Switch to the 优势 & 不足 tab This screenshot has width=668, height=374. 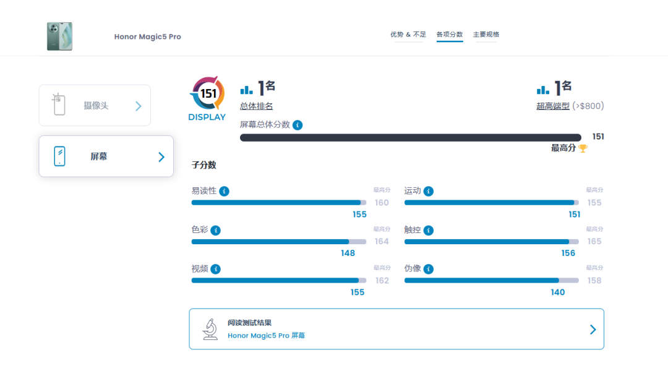408,35
